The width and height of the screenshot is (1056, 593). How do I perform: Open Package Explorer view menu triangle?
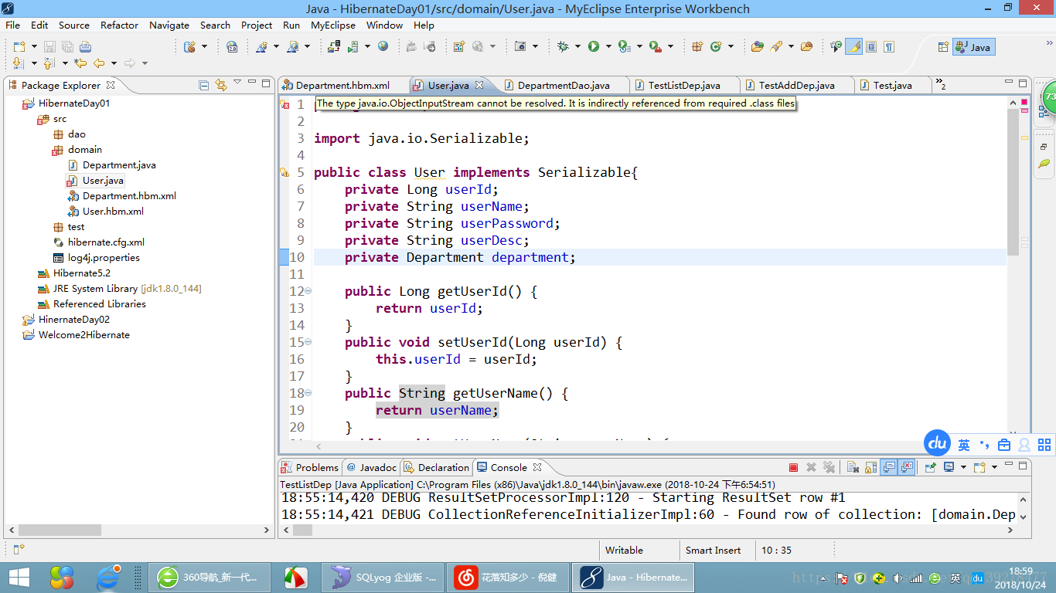point(237,83)
